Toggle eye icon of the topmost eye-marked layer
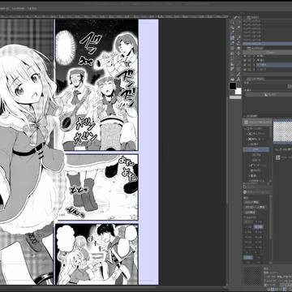This screenshot has width=292, height=292. click(244, 57)
